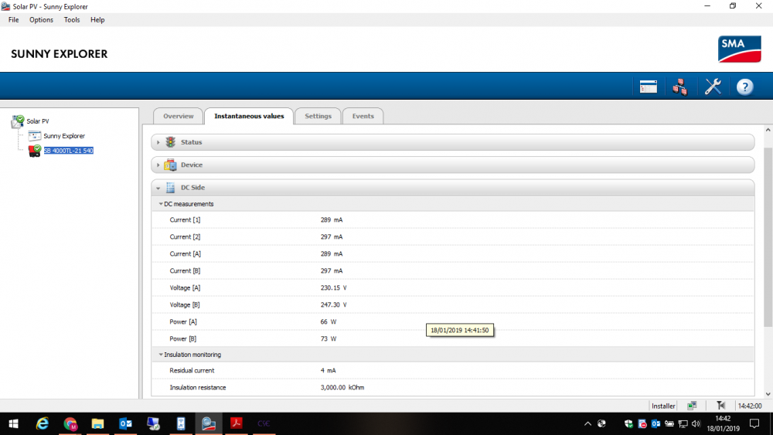
Task: Click the vertical scrollbar thumb
Action: coord(768,236)
